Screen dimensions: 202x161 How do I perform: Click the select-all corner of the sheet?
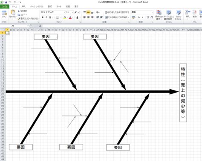coord(3,30)
